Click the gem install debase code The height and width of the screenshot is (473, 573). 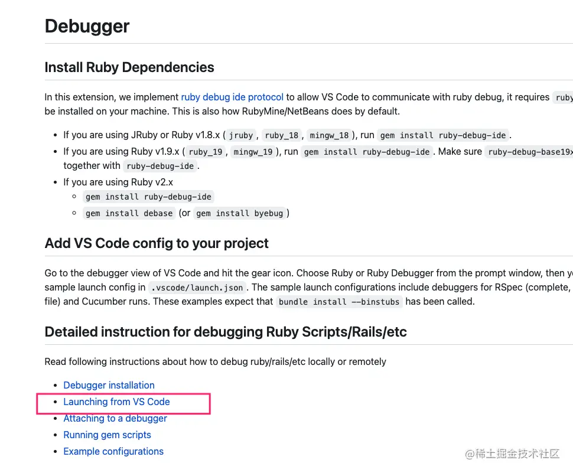(129, 213)
